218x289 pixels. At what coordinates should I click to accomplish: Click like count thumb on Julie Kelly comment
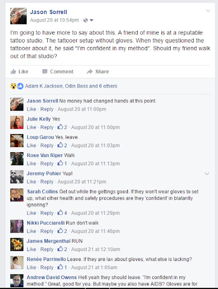click(60, 127)
